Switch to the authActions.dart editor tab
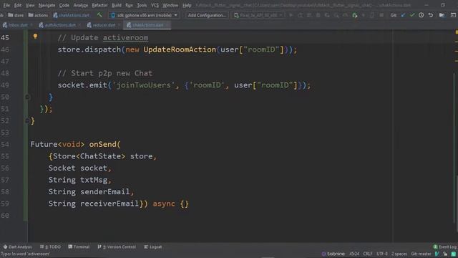This screenshot has height=258, width=458. (60, 25)
